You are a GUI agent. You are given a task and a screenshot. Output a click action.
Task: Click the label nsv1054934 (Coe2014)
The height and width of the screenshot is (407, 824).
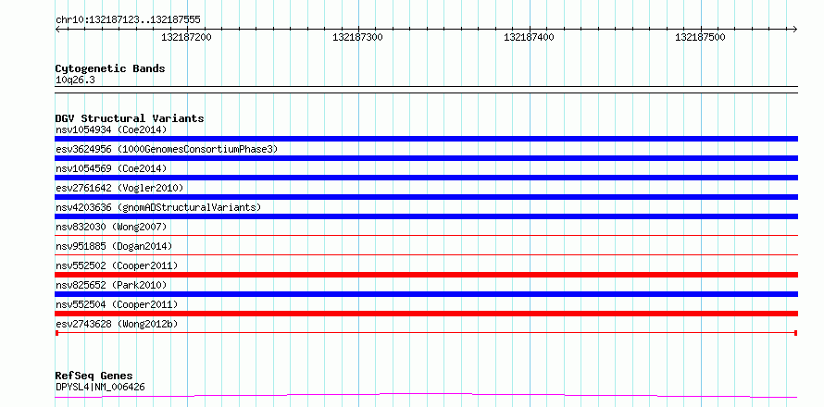tap(111, 129)
